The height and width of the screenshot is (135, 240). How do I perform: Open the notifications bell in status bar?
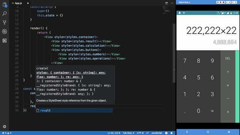172,133
